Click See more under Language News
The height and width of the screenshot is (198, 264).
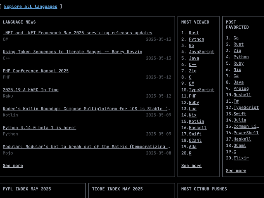point(13,166)
